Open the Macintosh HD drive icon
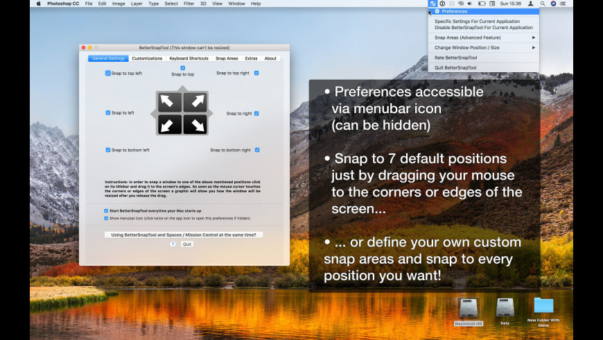 tap(469, 309)
